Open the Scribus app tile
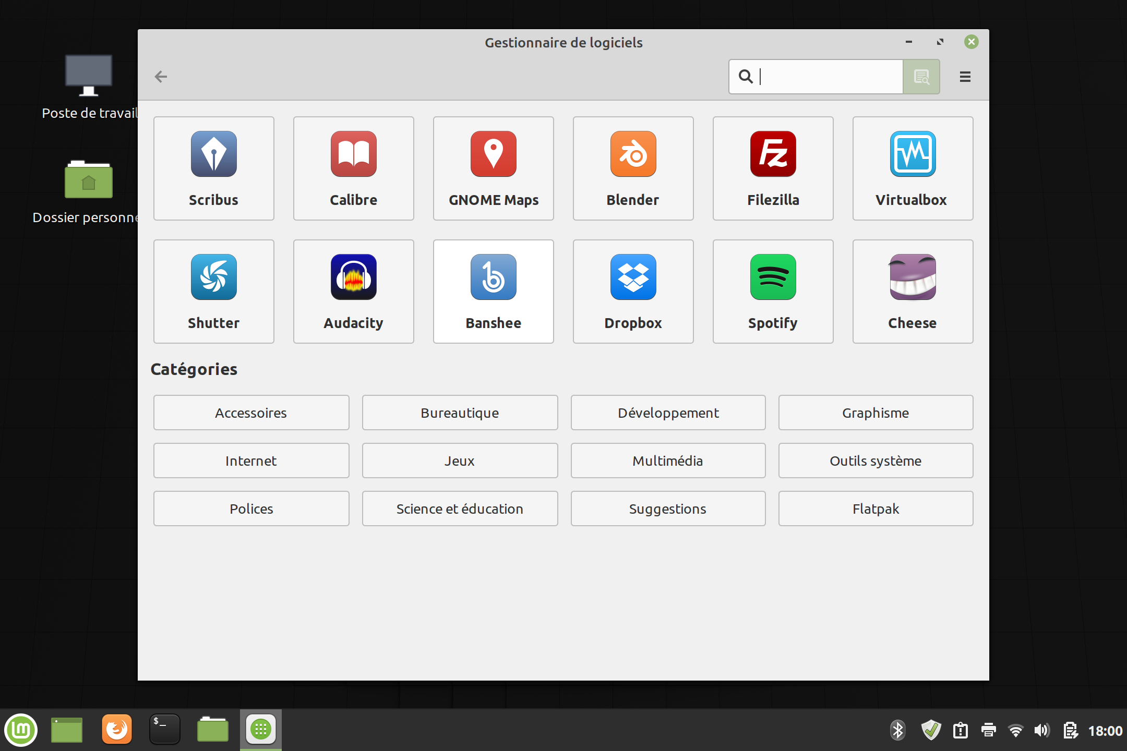Image resolution: width=1127 pixels, height=751 pixels. pyautogui.click(x=213, y=168)
